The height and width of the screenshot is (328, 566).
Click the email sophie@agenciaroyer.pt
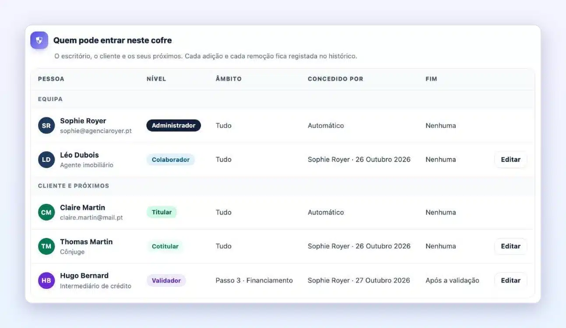pyautogui.click(x=96, y=131)
